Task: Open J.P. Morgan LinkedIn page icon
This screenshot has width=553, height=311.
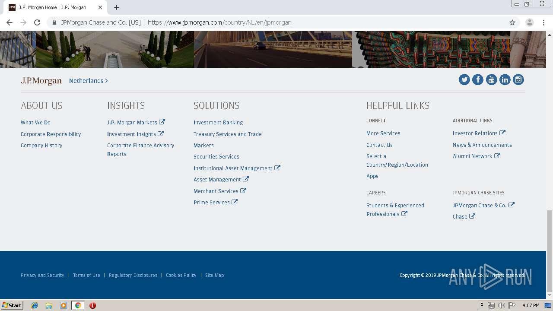Action: [505, 79]
